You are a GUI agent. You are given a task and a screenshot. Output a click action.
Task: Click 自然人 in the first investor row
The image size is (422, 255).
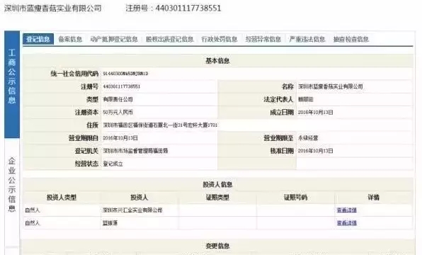pyautogui.click(x=33, y=210)
